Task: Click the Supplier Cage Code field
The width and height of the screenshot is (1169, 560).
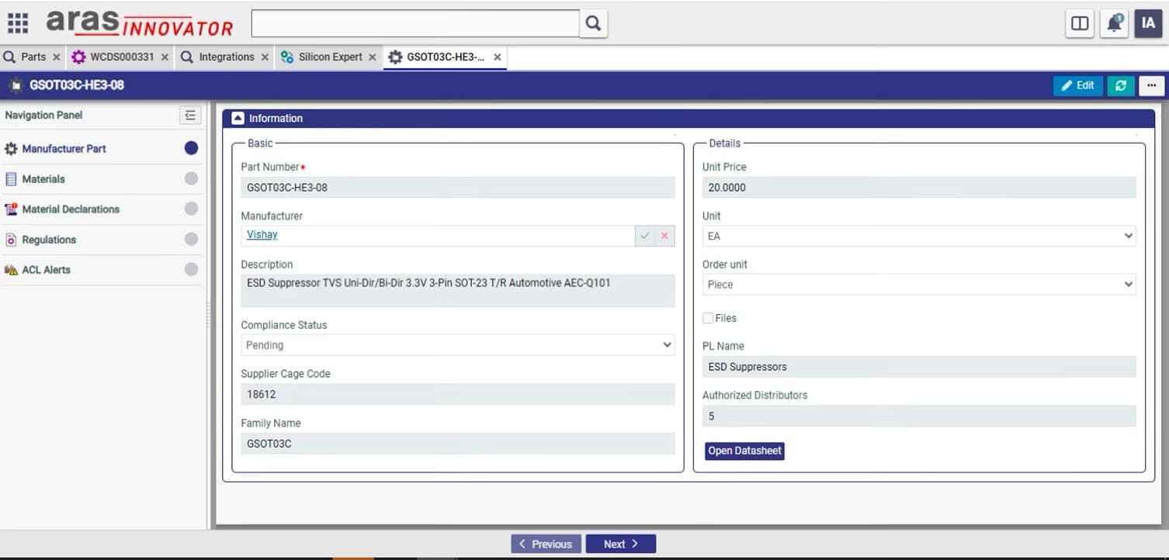Action: pyautogui.click(x=457, y=394)
